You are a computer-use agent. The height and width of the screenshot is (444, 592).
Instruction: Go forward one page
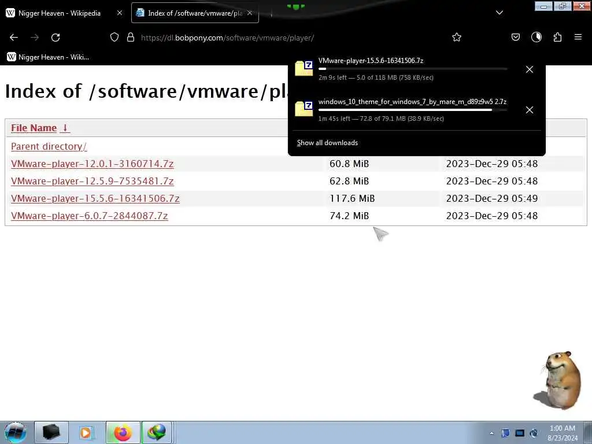35,38
